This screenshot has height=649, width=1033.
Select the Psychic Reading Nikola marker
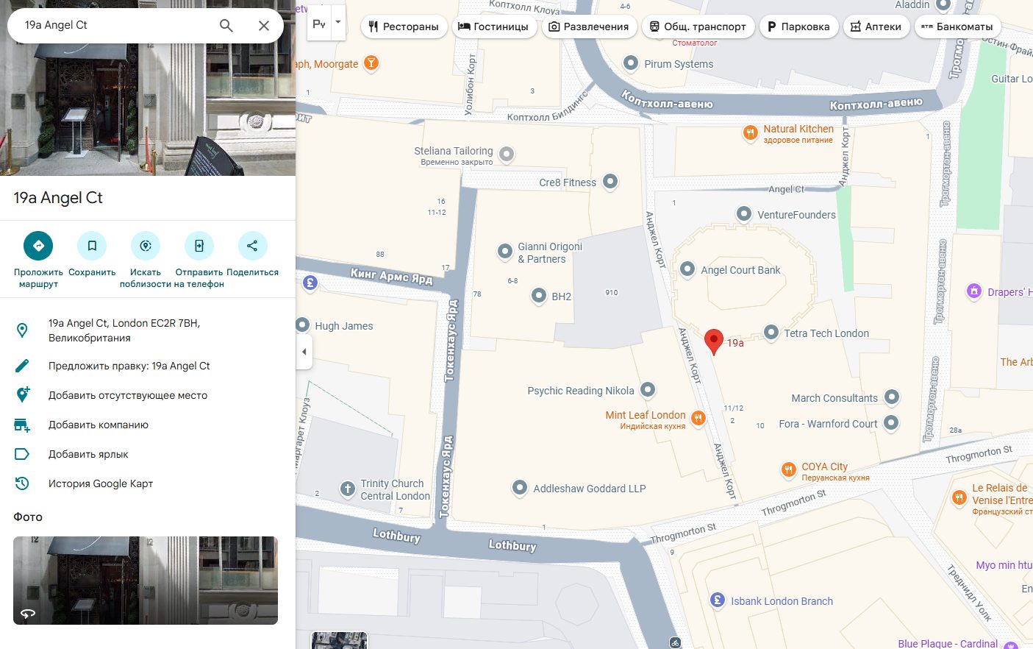tap(648, 390)
